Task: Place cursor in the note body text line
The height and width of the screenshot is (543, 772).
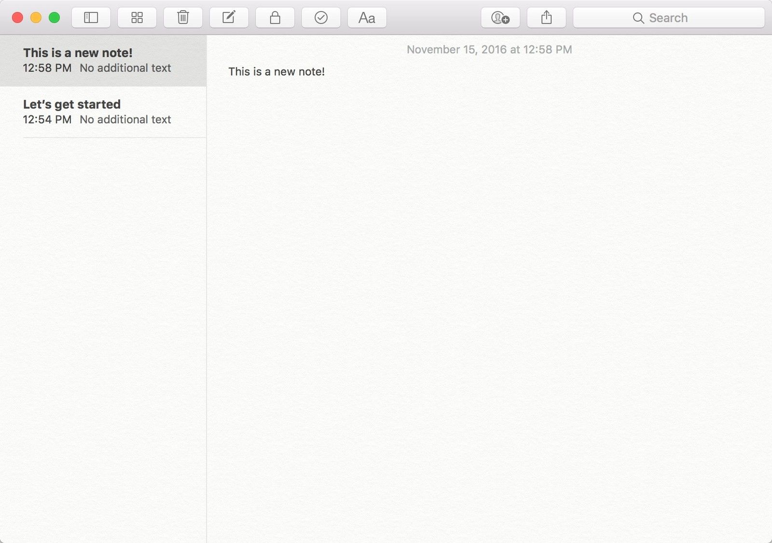Action: [276, 72]
